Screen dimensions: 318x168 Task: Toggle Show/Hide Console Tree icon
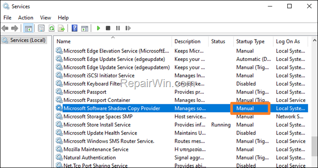29,28
